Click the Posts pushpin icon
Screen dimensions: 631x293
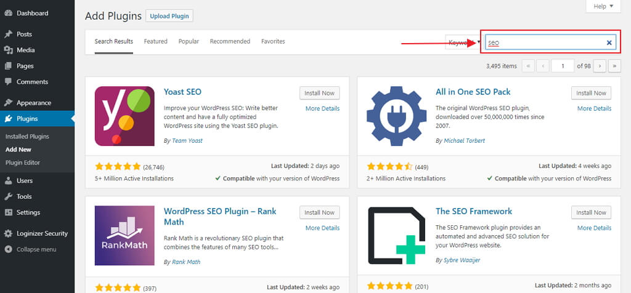click(8, 34)
